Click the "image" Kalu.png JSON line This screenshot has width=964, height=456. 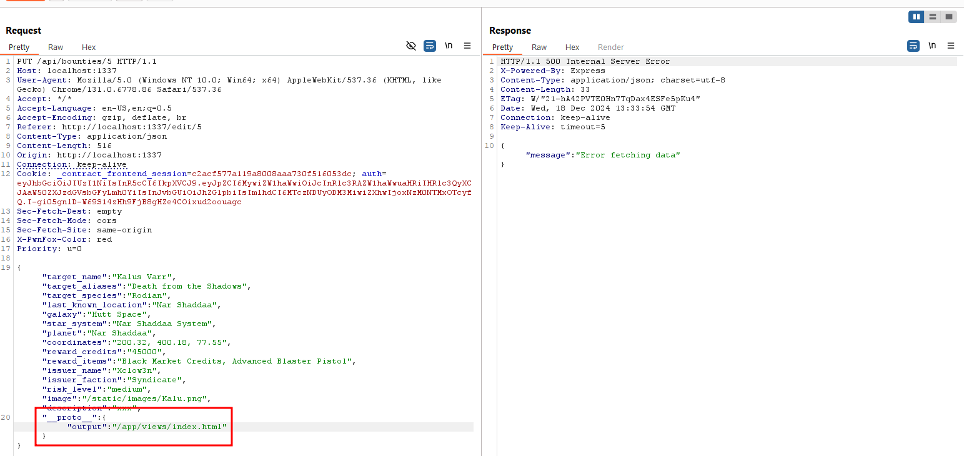pyautogui.click(x=127, y=399)
